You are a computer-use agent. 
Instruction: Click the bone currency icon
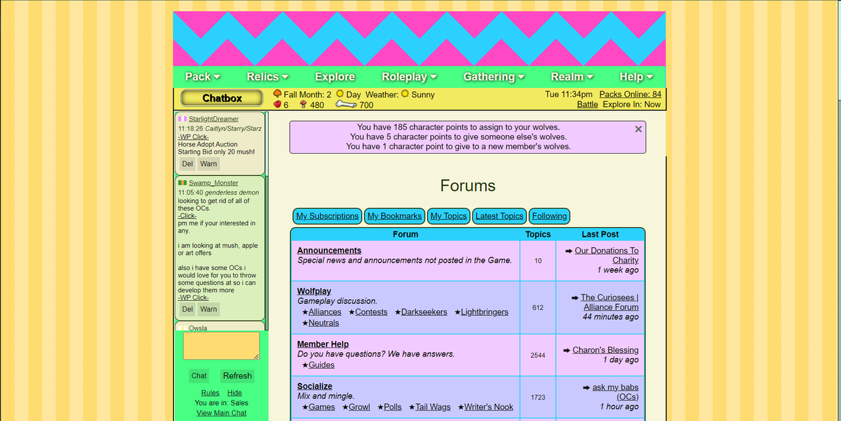tap(346, 104)
